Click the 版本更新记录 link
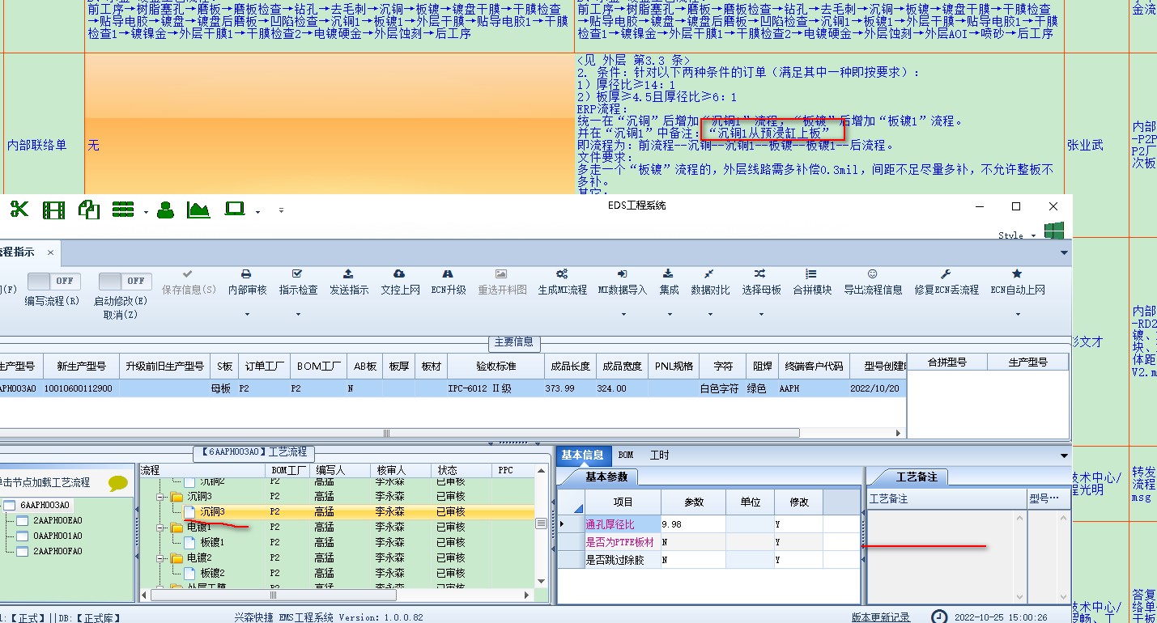 pos(881,617)
